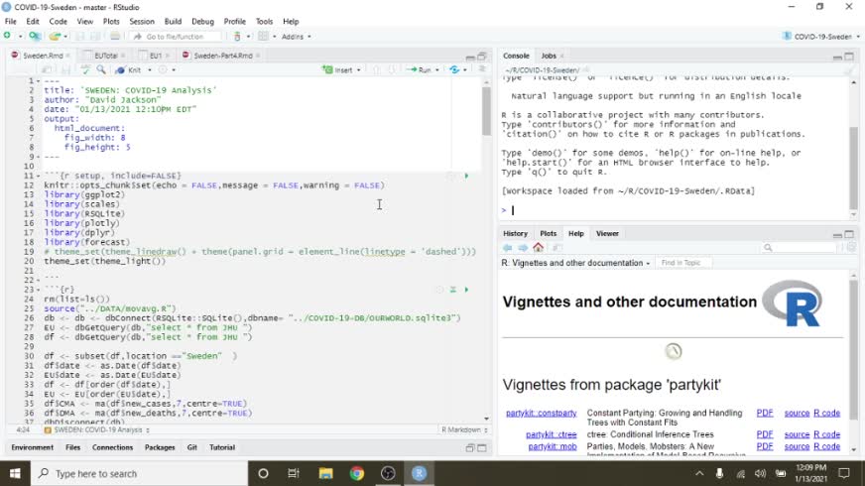This screenshot has height=486, width=865.
Task: Click the Create Project icon
Action: click(34, 36)
